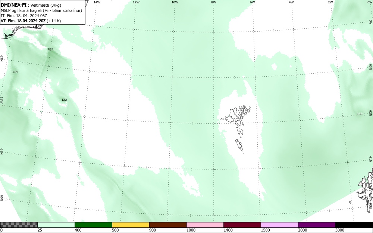Click the light green 25–400 legend swatch
373x233 pixels.
coord(56,225)
